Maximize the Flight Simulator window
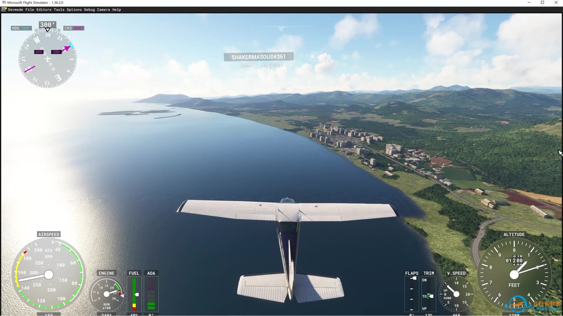The width and height of the screenshot is (563, 316). click(x=542, y=3)
